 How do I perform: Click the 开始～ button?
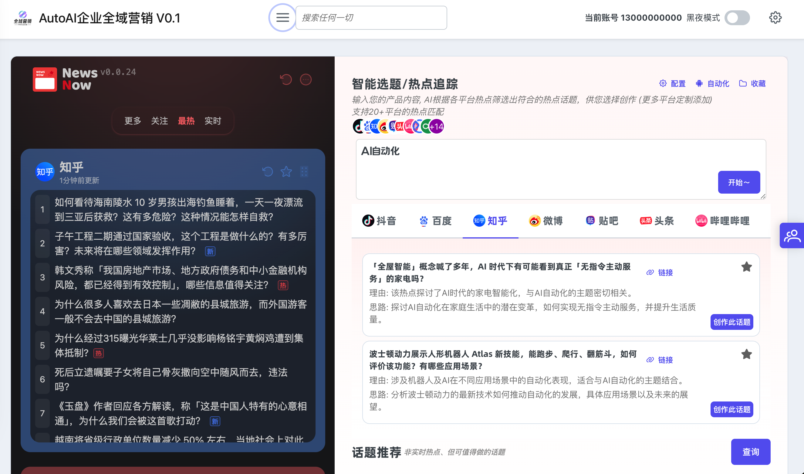coord(739,182)
